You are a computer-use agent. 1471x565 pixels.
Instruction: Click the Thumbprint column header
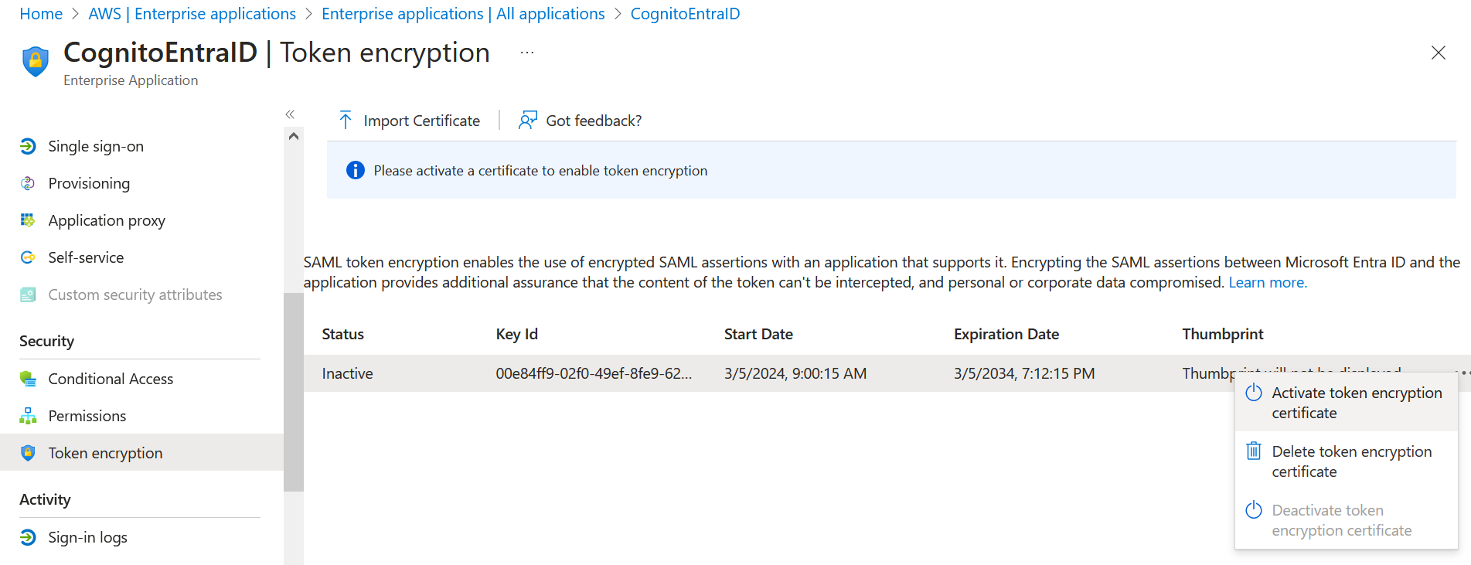point(1223,334)
